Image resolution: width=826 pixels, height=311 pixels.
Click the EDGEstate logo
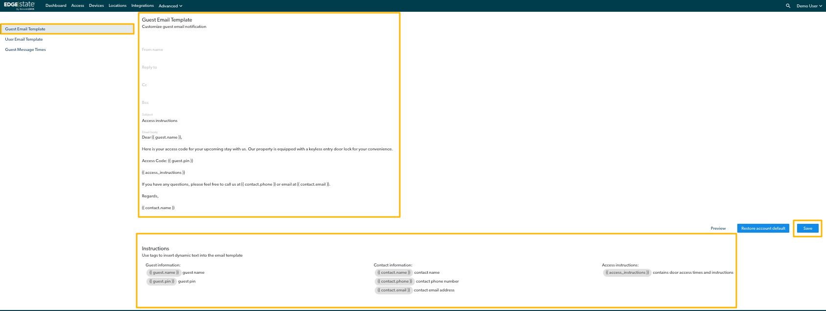(x=19, y=5)
